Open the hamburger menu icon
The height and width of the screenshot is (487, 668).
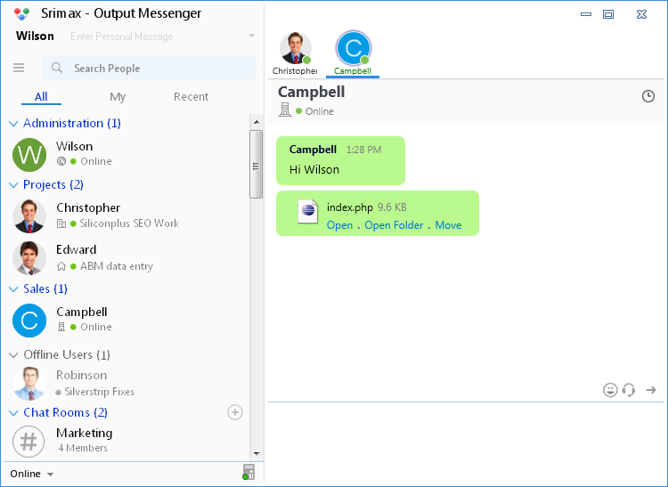click(19, 68)
